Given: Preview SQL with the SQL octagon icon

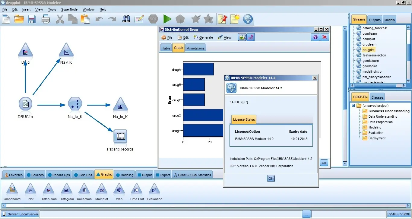Looking at the screenshot, I should (154, 19).
